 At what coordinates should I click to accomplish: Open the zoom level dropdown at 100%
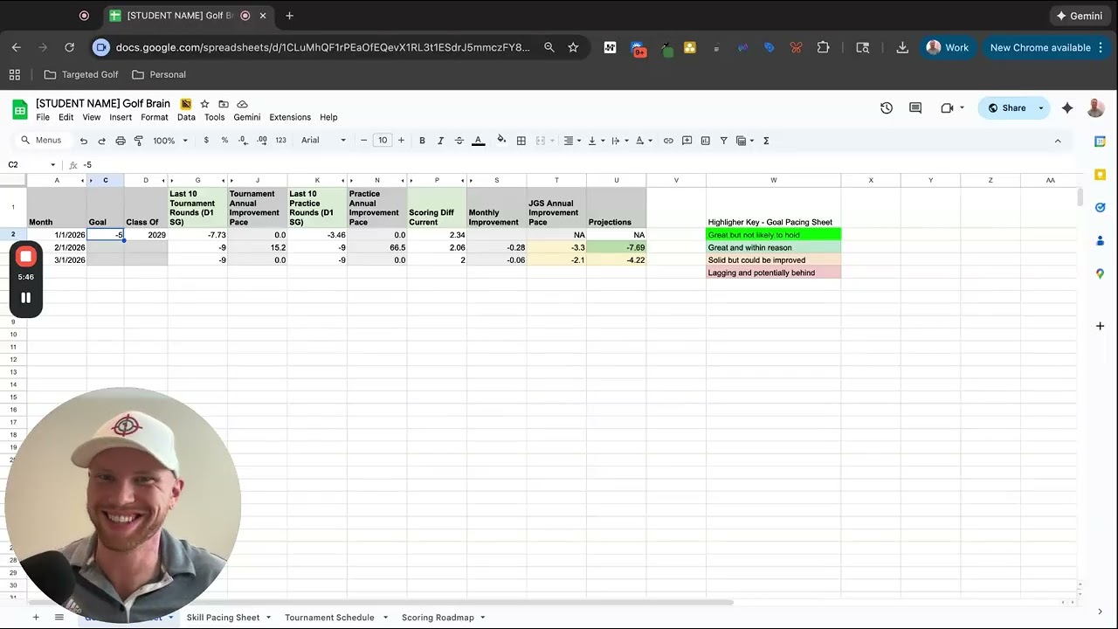coord(170,141)
